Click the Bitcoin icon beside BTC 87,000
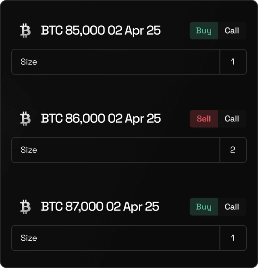 point(25,207)
